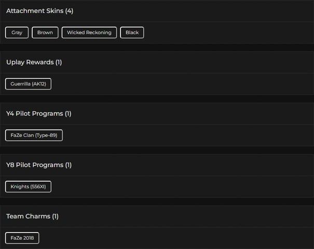Click the Y8 Pilot Programs count (1)
Image resolution: width=314 pixels, height=249 pixels.
pyautogui.click(x=69, y=165)
